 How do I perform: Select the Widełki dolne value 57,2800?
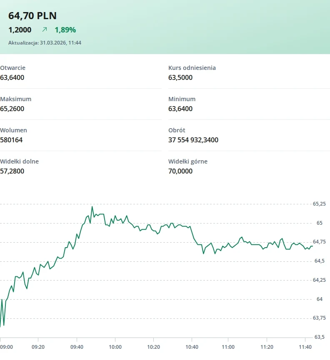[x=12, y=171]
